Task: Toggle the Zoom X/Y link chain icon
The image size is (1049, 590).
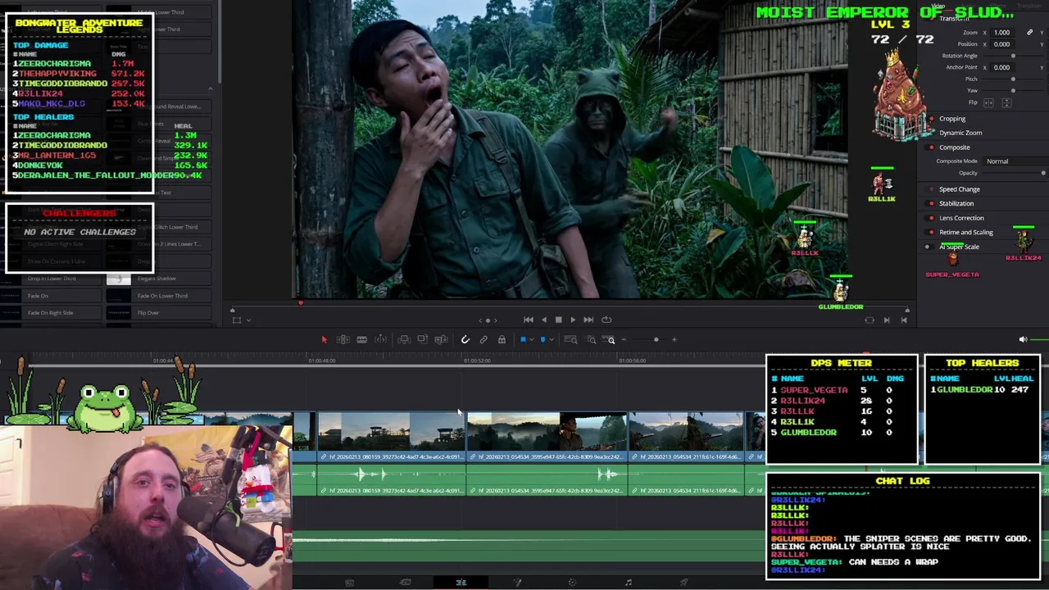Action: [1029, 33]
